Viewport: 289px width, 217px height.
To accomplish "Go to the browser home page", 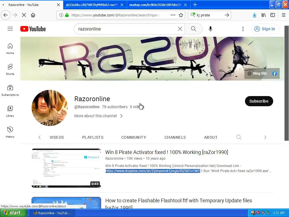I will [33, 15].
